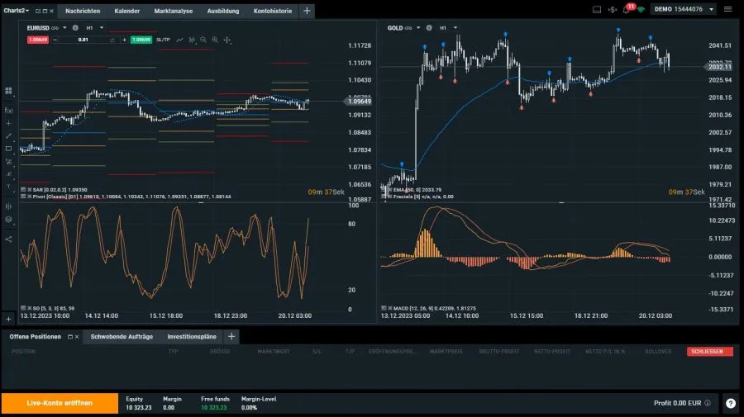The image size is (744, 417).
Task: Show info for the GOLD instrument
Action: [428, 27]
